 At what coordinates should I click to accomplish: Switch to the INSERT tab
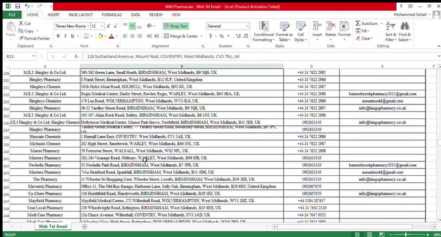(x=53, y=15)
